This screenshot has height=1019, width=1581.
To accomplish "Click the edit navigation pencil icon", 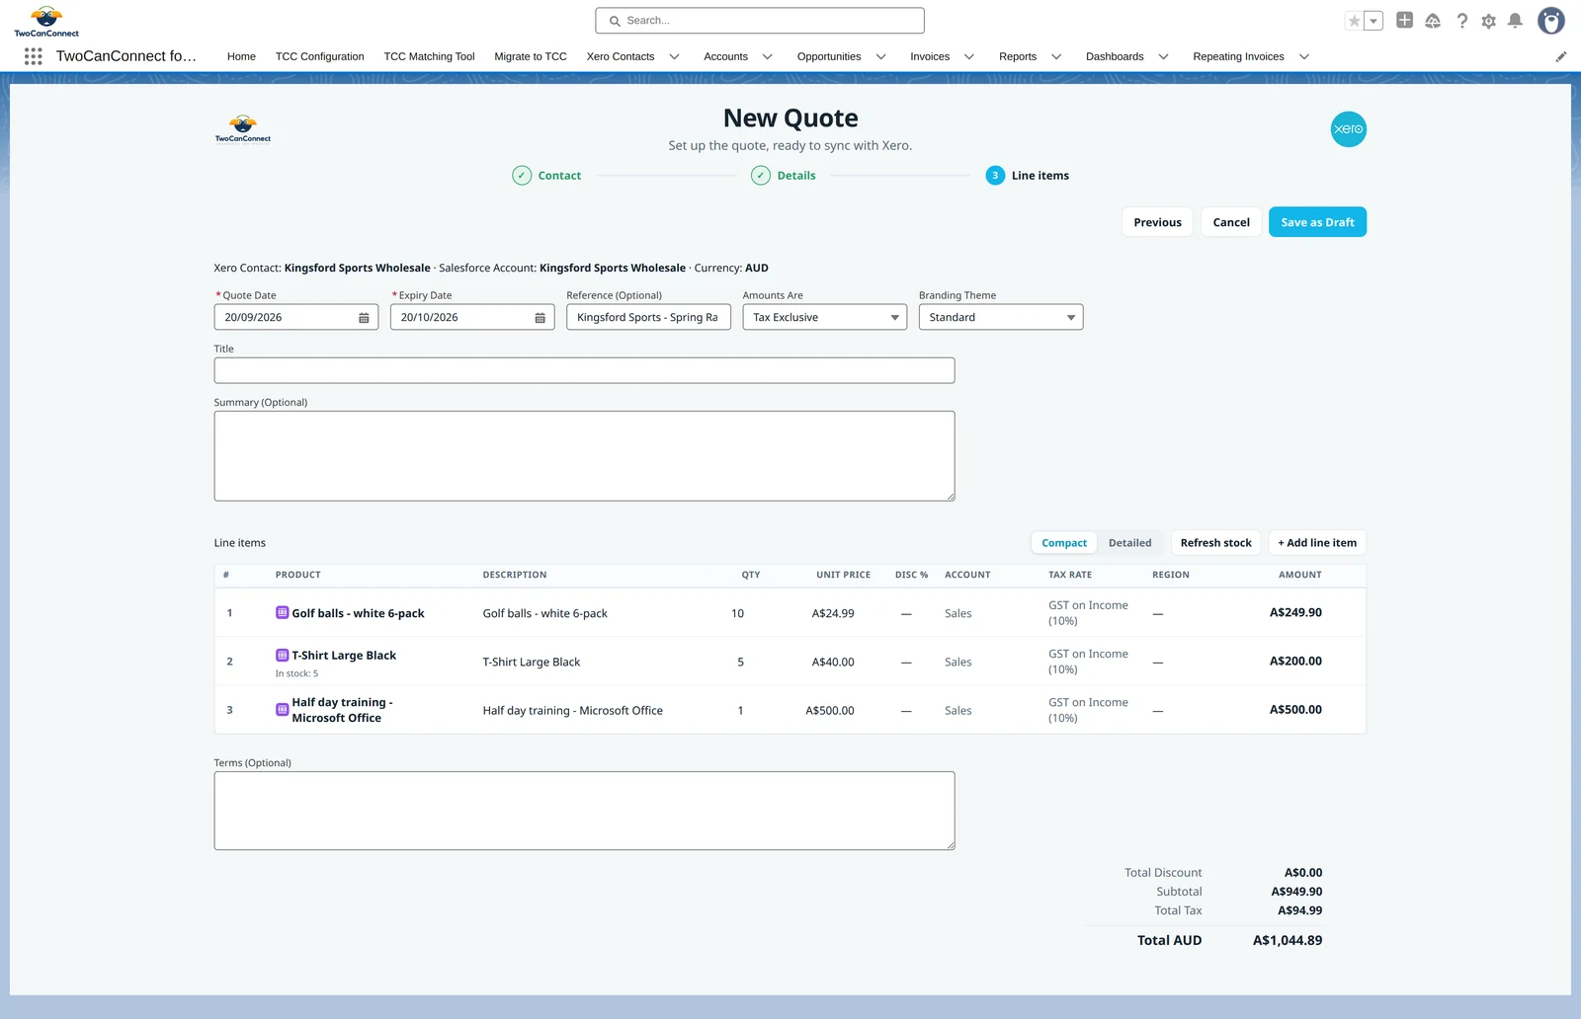I will (x=1561, y=56).
